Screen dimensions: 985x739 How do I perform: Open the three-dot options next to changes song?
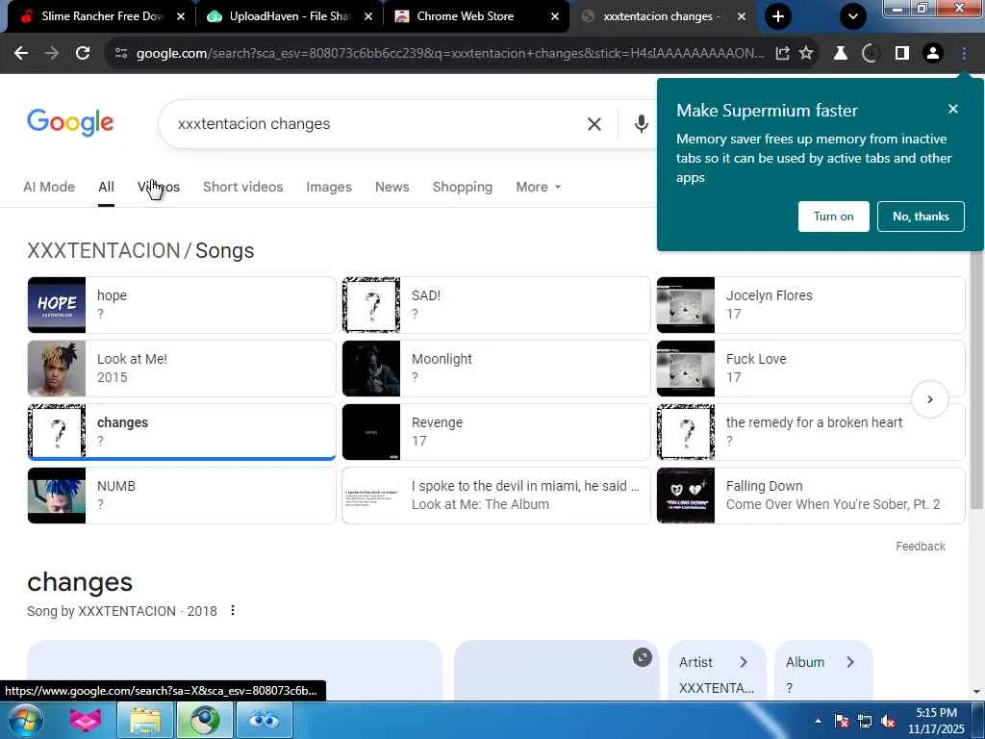pos(233,610)
